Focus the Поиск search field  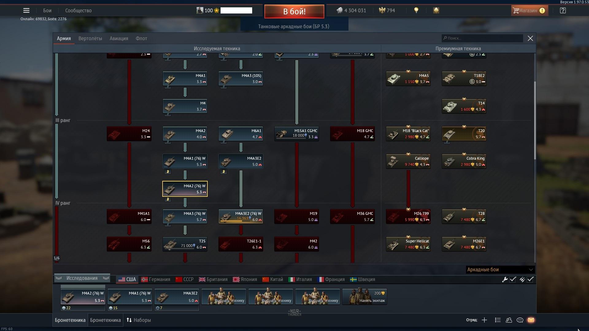pos(482,38)
